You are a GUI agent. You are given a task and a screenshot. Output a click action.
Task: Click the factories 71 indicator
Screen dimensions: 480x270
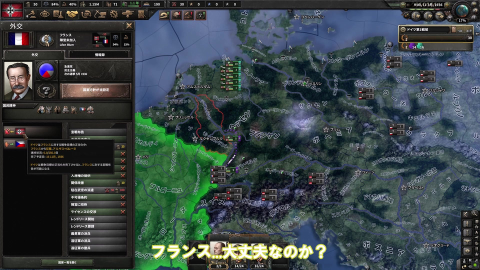pos(112,4)
